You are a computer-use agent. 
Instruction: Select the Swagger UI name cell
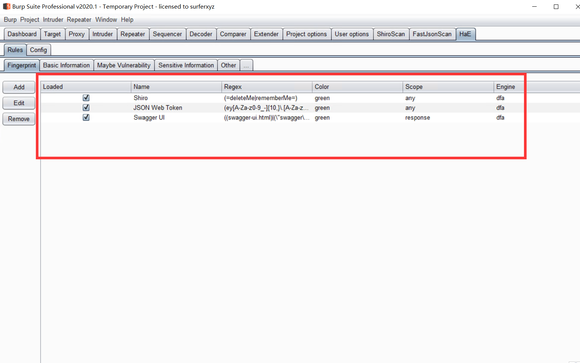tap(176, 117)
